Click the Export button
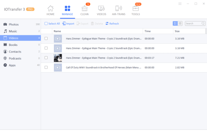Screen dimensions: 207x135 82,24
